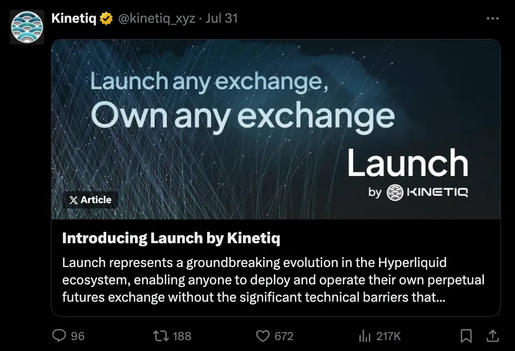Open the article titled Introducing Launch by Kinetiq
Screen dimensions: 515x351
[172, 238]
